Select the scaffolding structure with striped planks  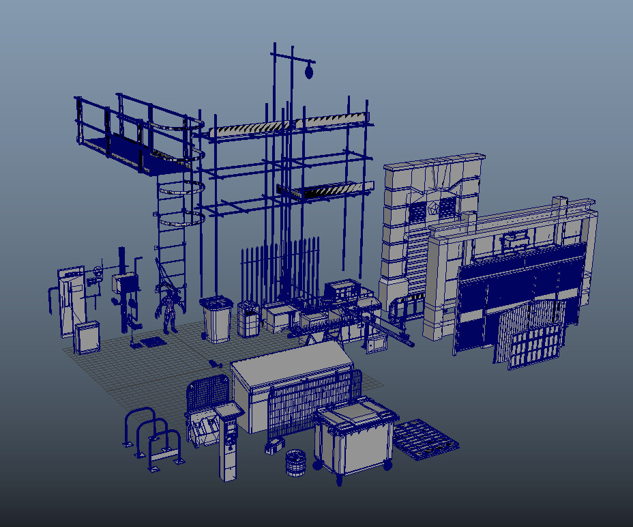pyautogui.click(x=286, y=171)
